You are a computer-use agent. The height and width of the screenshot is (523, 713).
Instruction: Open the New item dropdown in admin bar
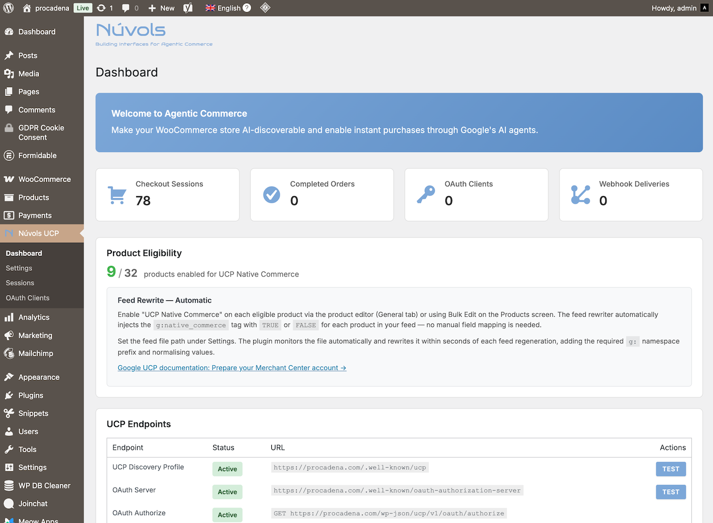pyautogui.click(x=160, y=8)
